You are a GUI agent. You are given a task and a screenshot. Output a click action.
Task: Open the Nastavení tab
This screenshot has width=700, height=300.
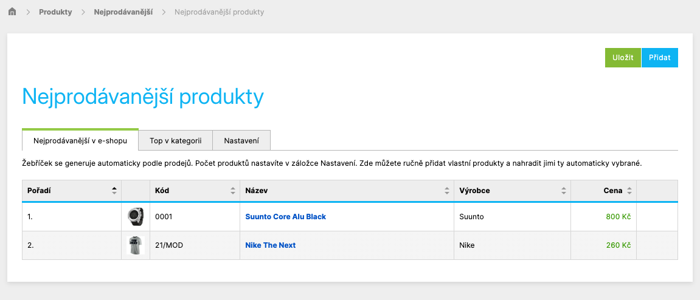coord(241,140)
